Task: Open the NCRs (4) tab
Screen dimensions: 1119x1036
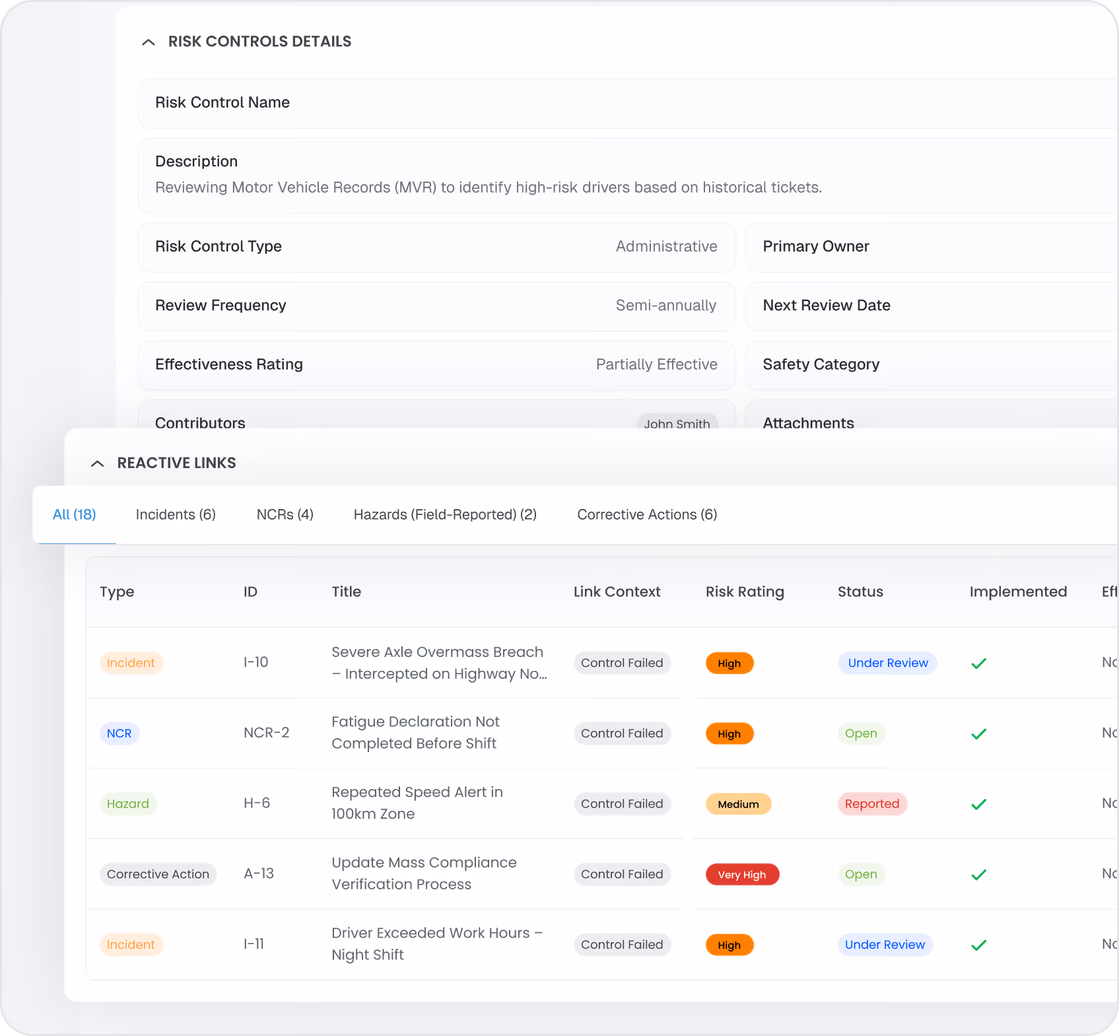Action: click(285, 514)
